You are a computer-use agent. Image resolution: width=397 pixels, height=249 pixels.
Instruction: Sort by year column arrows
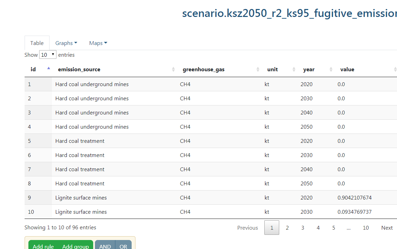pos(331,69)
